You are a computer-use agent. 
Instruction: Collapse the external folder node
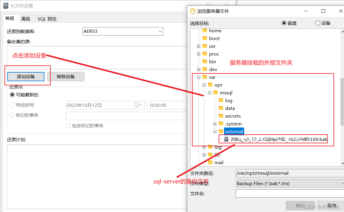click(215, 131)
